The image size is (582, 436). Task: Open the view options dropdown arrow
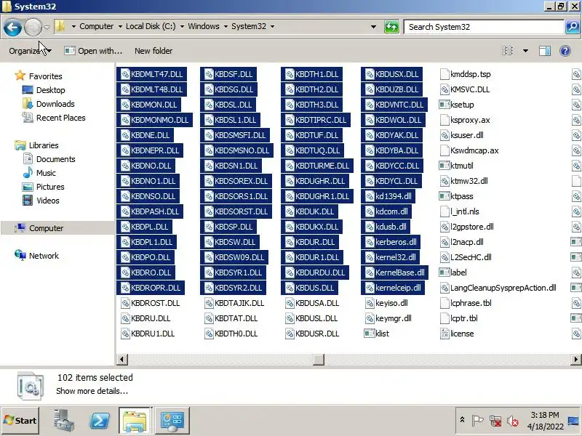coord(525,51)
